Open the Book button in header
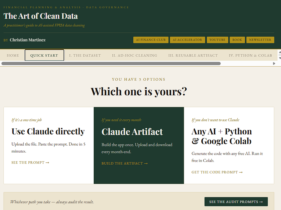The image size is (281, 210). pyautogui.click(x=237, y=40)
